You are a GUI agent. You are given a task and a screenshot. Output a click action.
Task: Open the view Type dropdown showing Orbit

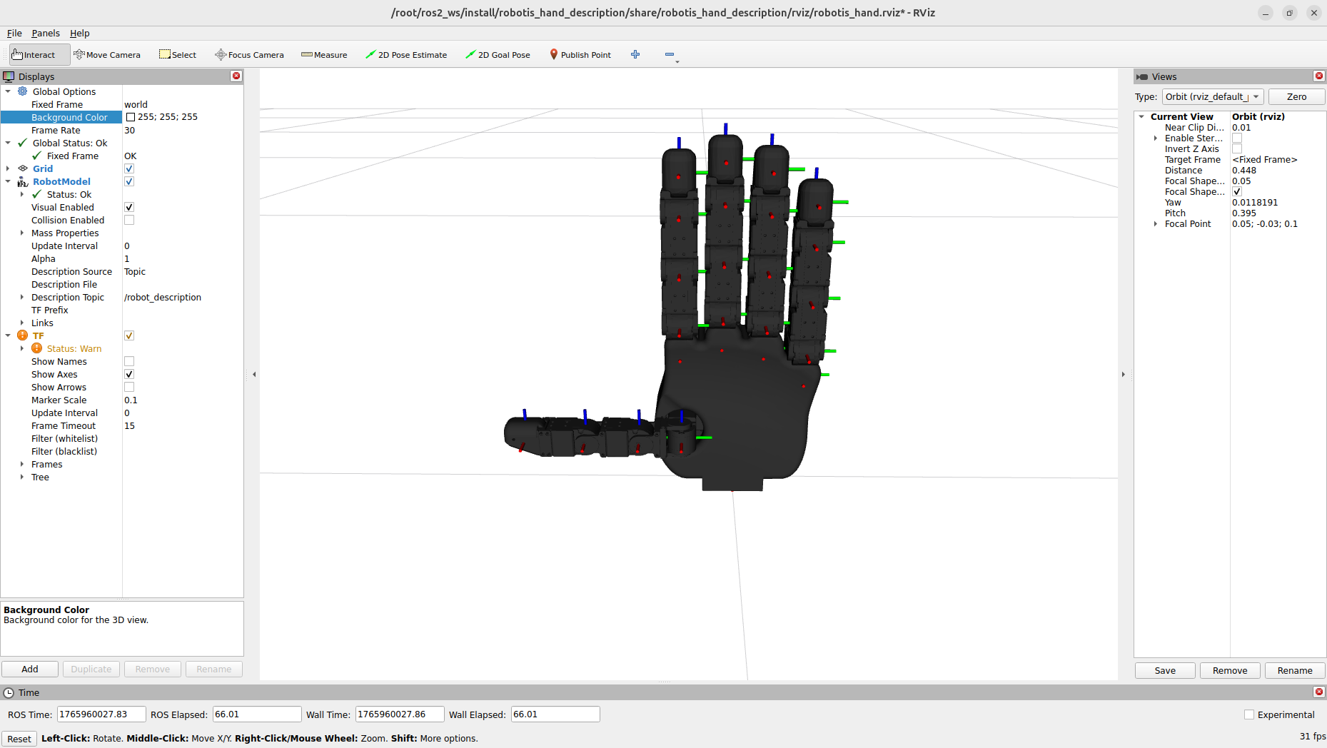tap(1212, 96)
